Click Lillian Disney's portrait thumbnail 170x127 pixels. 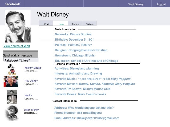pyautogui.click(x=12, y=113)
